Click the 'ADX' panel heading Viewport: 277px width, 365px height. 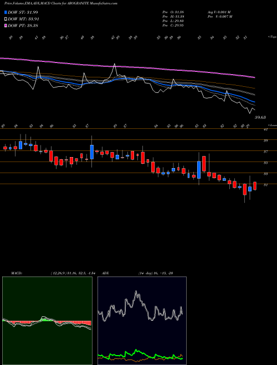pos(105,273)
